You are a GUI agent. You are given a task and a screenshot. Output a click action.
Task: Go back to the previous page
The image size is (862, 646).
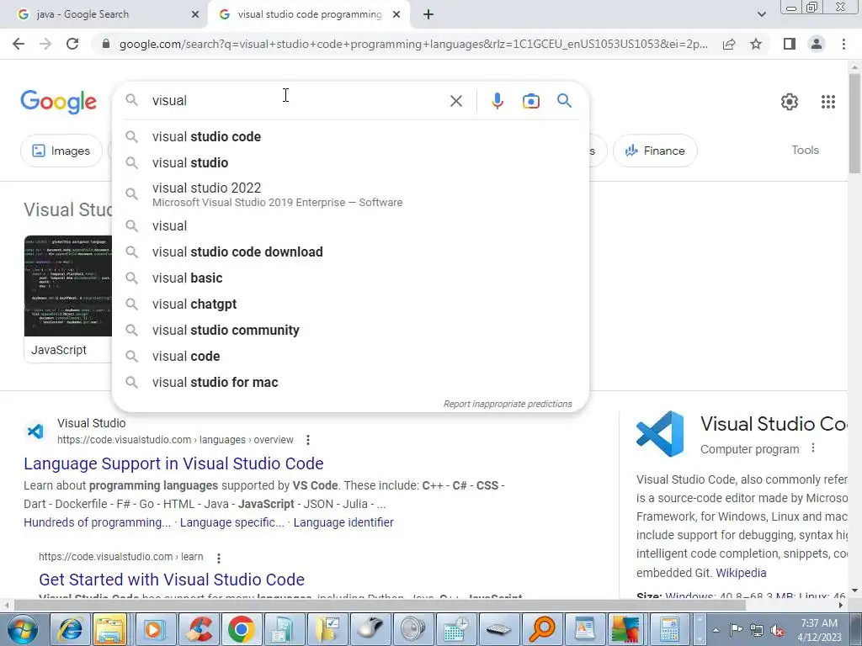(x=19, y=44)
